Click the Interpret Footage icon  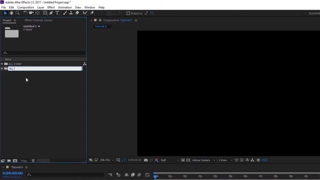click(3, 160)
